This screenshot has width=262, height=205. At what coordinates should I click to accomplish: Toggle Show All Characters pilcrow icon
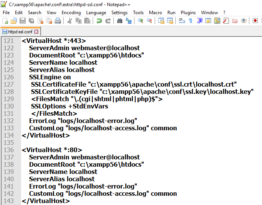click(190, 21)
